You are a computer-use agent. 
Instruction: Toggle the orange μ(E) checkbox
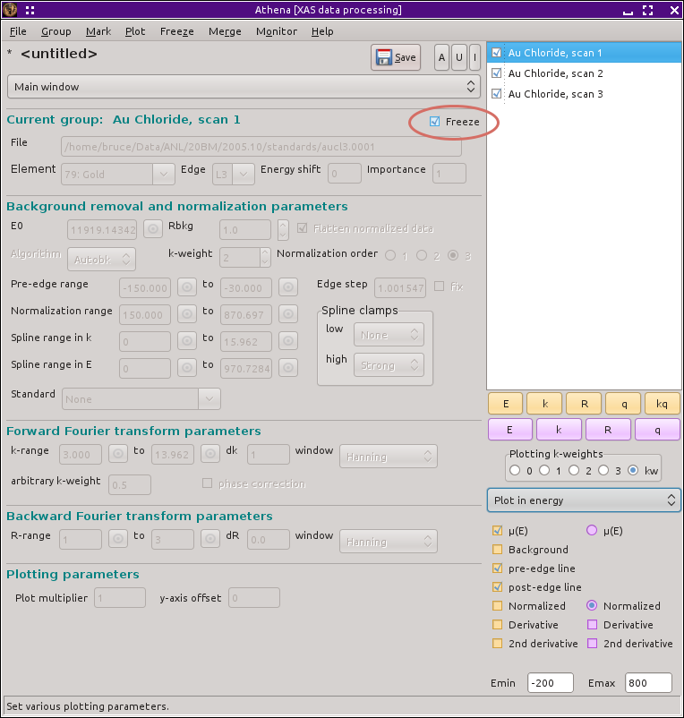497,530
